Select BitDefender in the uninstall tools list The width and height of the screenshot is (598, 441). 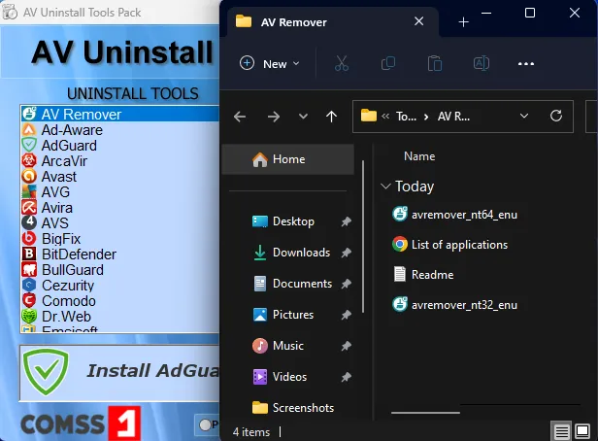pyautogui.click(x=119, y=254)
